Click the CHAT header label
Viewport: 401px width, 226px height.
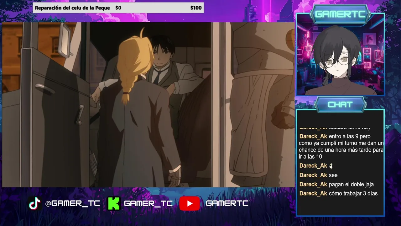coord(340,105)
